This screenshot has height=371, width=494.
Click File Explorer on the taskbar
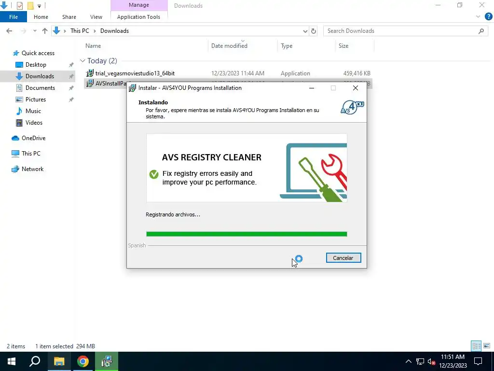pyautogui.click(x=59, y=361)
